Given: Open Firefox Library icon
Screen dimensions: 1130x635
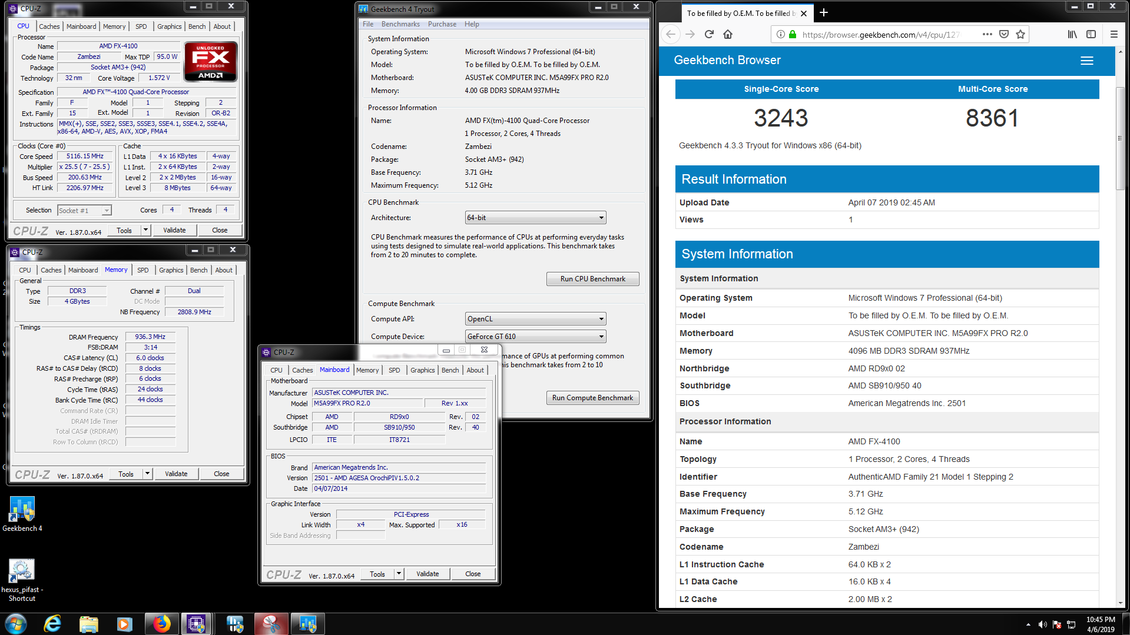Looking at the screenshot, I should [x=1072, y=34].
